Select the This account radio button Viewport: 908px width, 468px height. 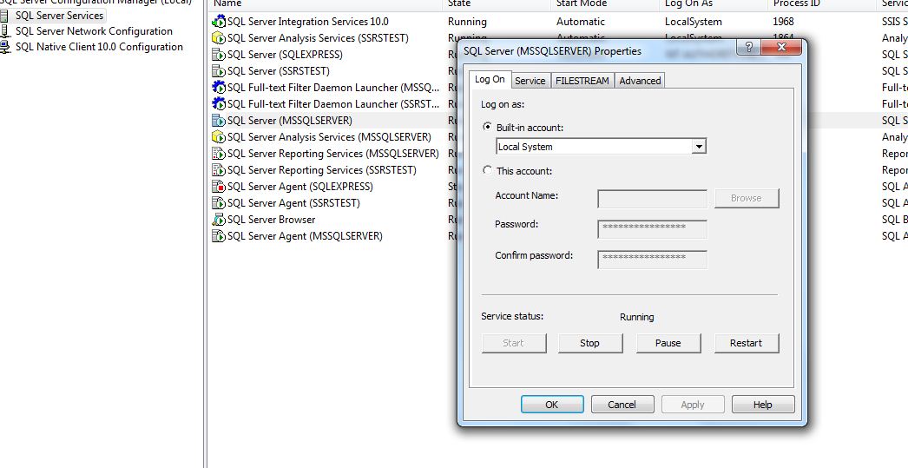(x=487, y=171)
